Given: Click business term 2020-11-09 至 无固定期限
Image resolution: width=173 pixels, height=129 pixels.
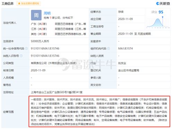Looking at the screenshot, I should click(135, 34).
